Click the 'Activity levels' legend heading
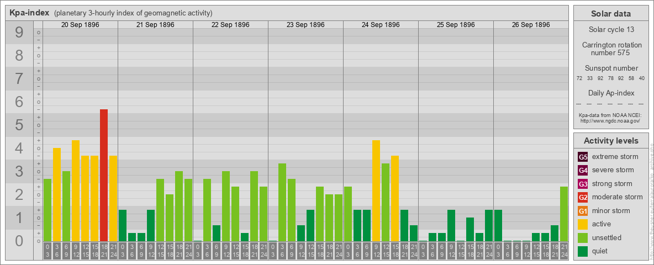 (x=611, y=141)
